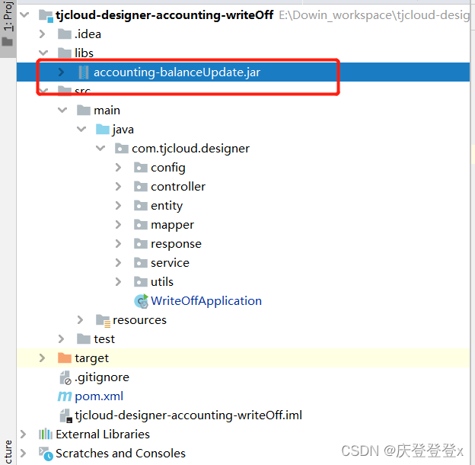The height and width of the screenshot is (465, 475).
Task: Click the External Libraries bar-chart icon
Action: [46, 434]
